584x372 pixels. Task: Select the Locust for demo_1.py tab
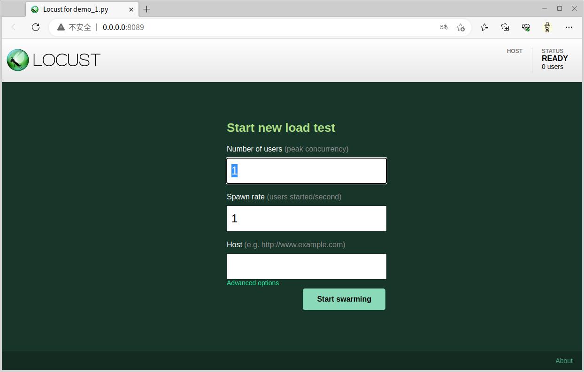[76, 9]
